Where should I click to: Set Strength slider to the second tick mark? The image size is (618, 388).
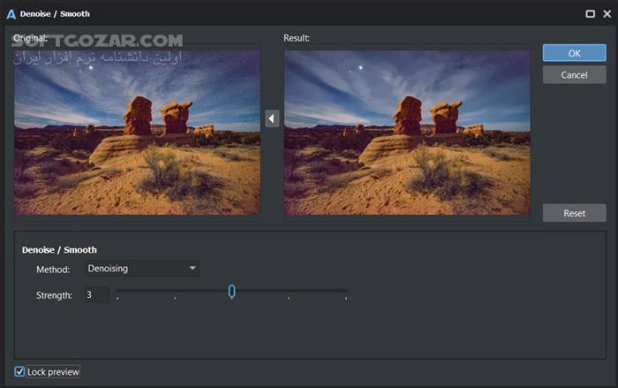[x=175, y=291]
